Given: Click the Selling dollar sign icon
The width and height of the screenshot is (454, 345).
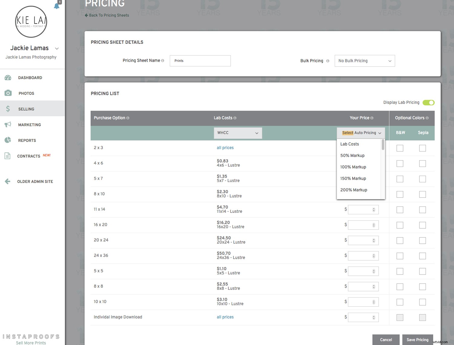Looking at the screenshot, I should click(8, 109).
